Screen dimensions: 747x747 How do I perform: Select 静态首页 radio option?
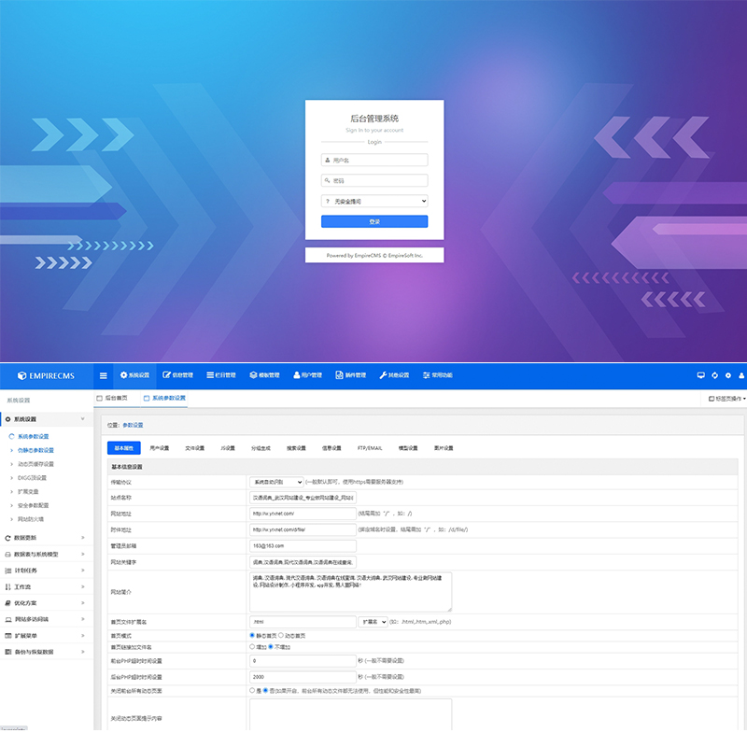[252, 635]
